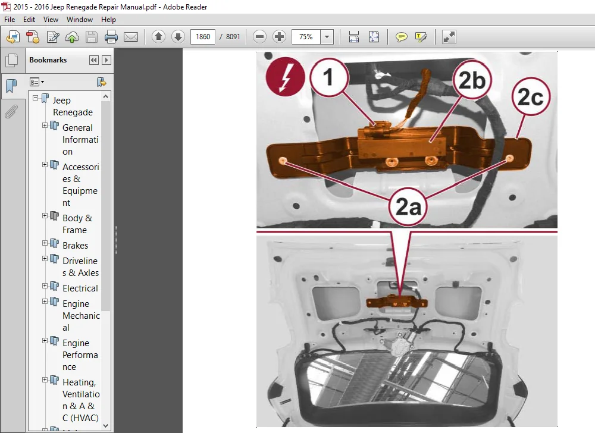
Task: Click the Edit/sign document icon
Action: (53, 37)
